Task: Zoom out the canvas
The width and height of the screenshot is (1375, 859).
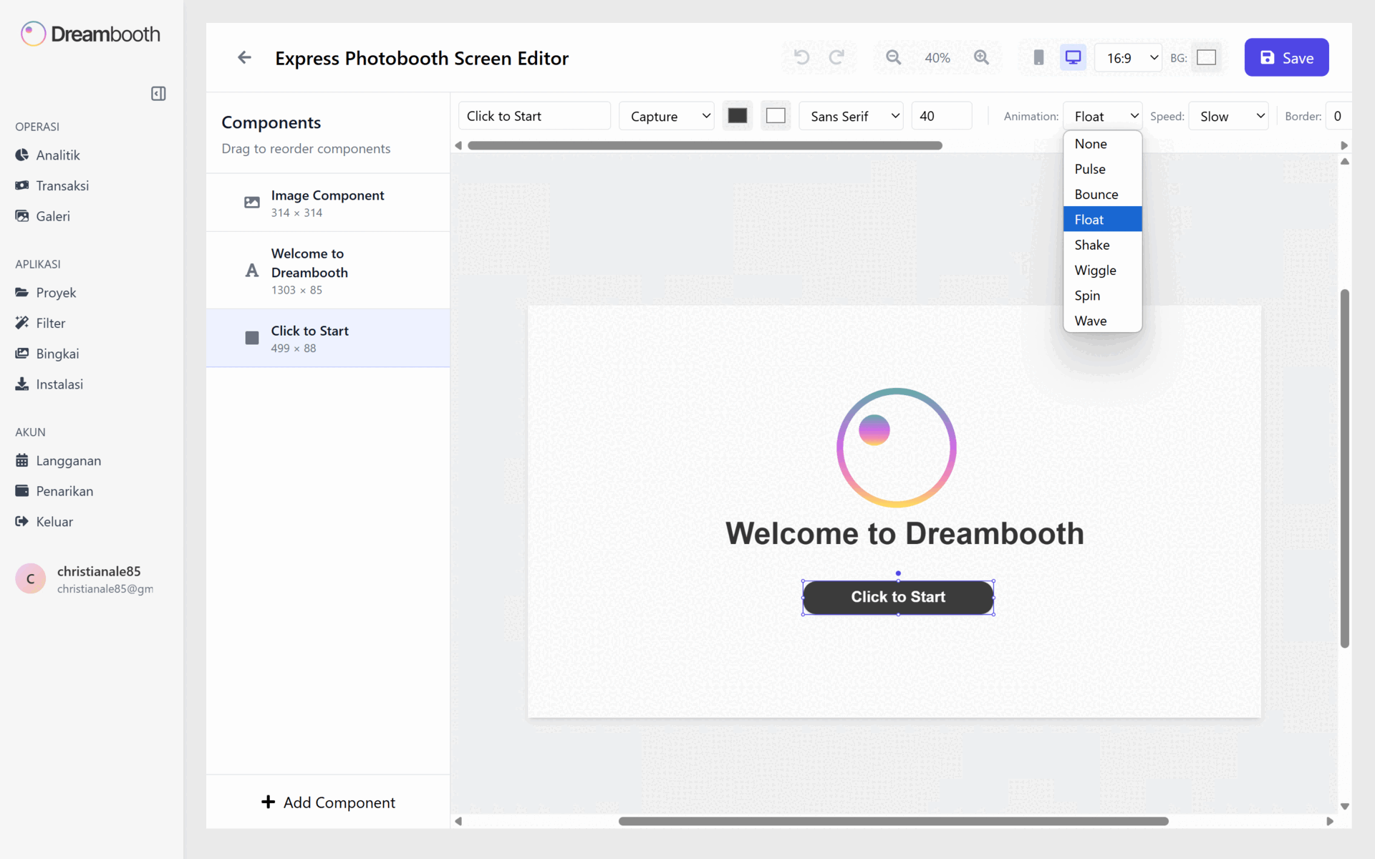Action: coord(893,57)
